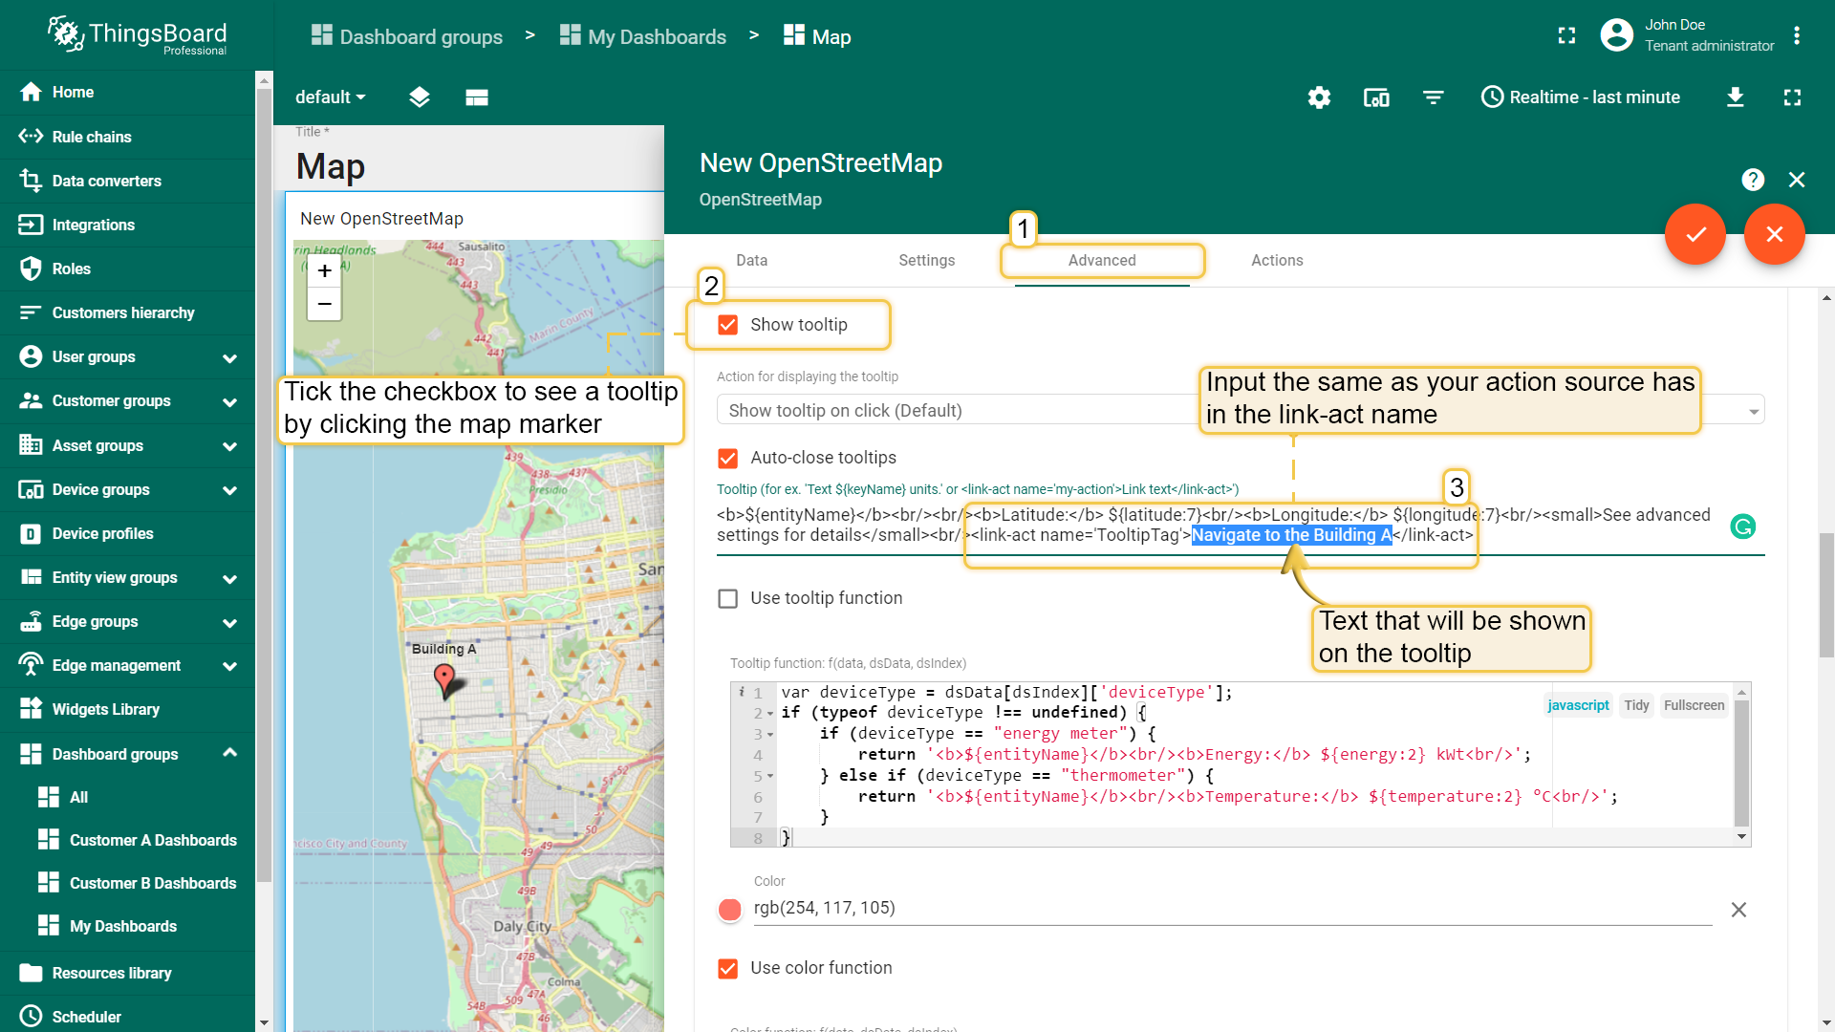Screen dimensions: 1835x1032
Task: Open the default state dropdown
Action: (x=330, y=97)
